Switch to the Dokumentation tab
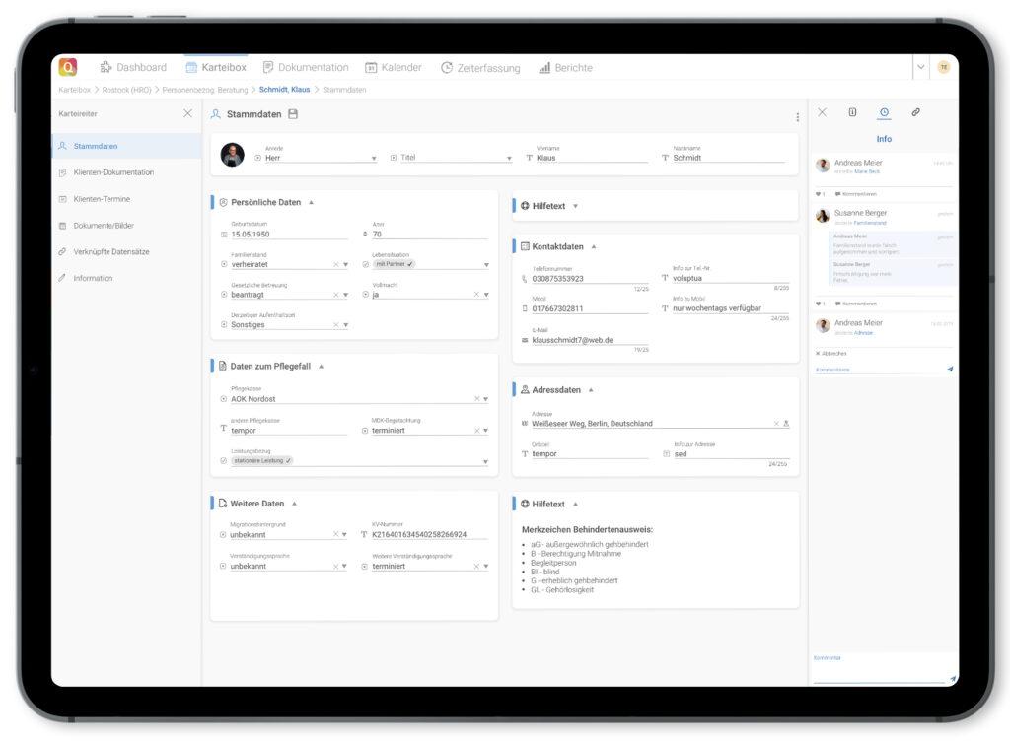Viewport: 1010px width, 742px height. tap(306, 67)
